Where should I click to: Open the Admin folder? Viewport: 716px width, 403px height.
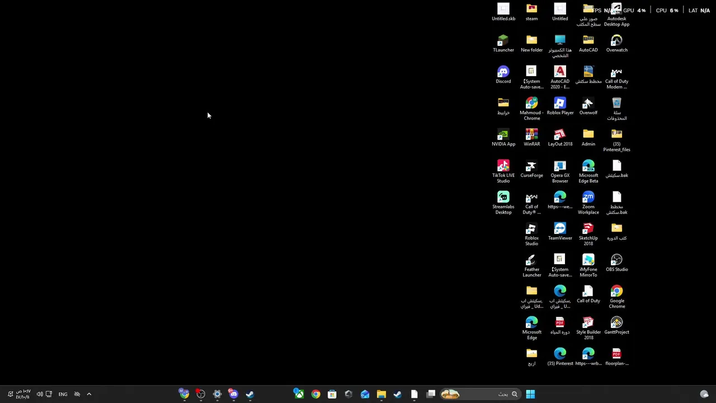[x=588, y=138]
